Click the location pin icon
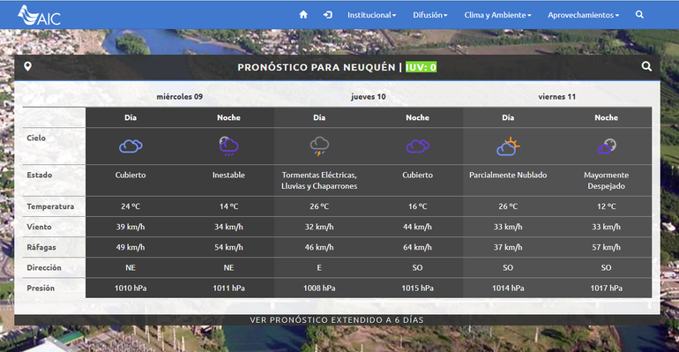Screen dimensions: 679x352 [x=27, y=67]
